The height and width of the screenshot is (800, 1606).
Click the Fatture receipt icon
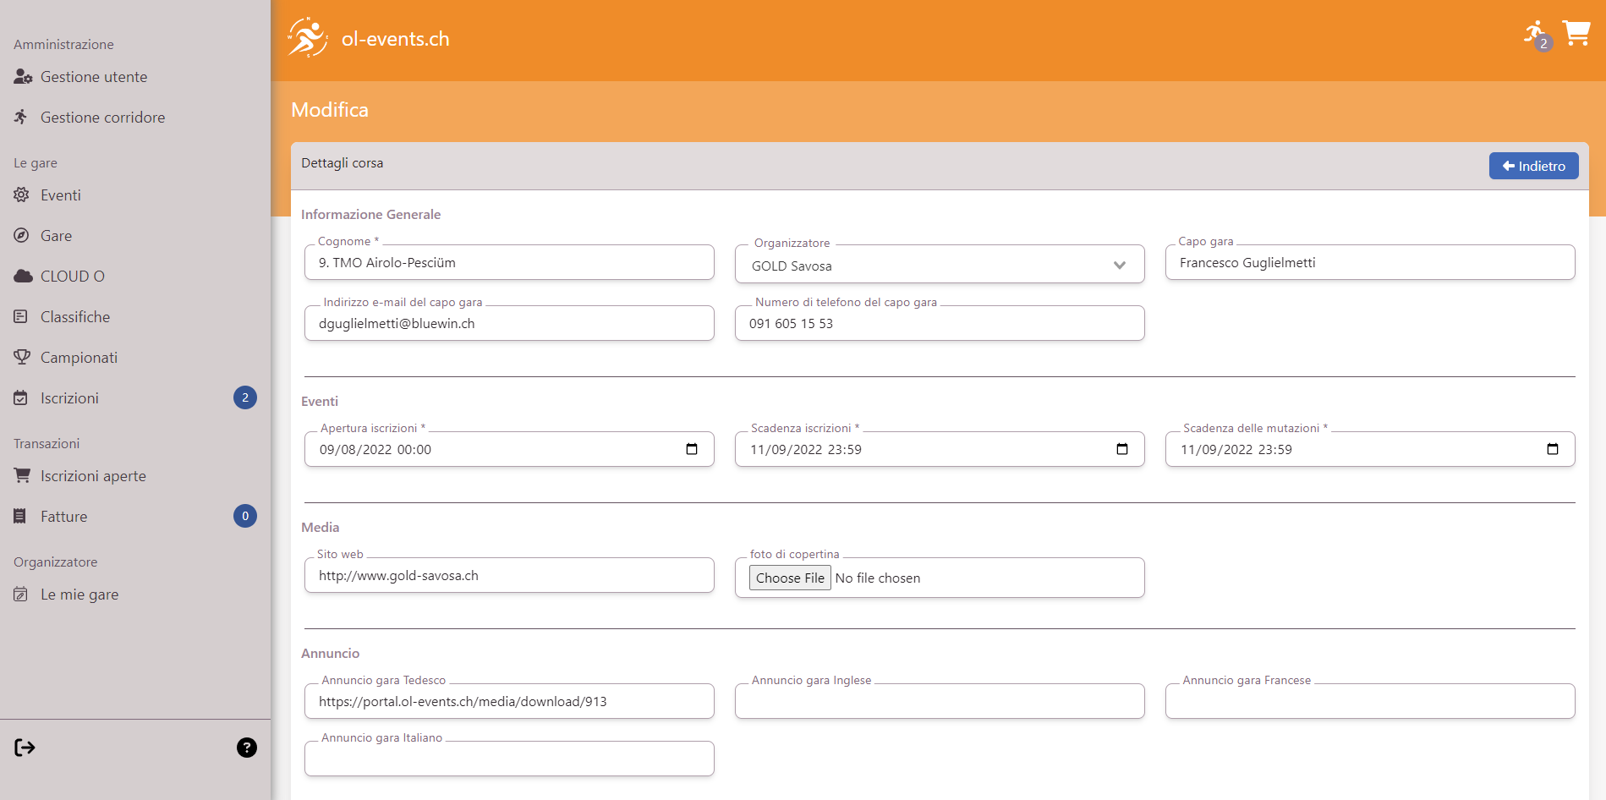point(20,516)
